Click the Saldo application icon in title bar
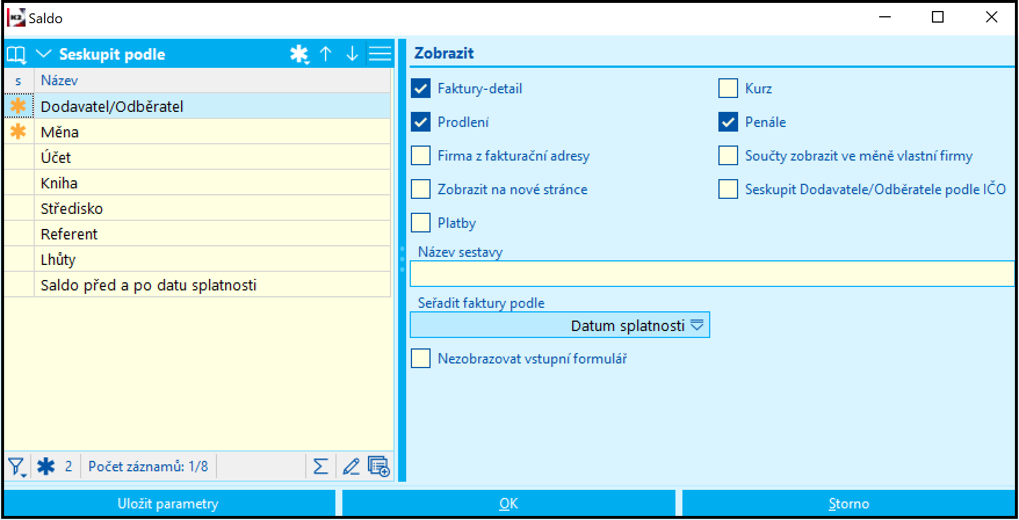 click(16, 18)
